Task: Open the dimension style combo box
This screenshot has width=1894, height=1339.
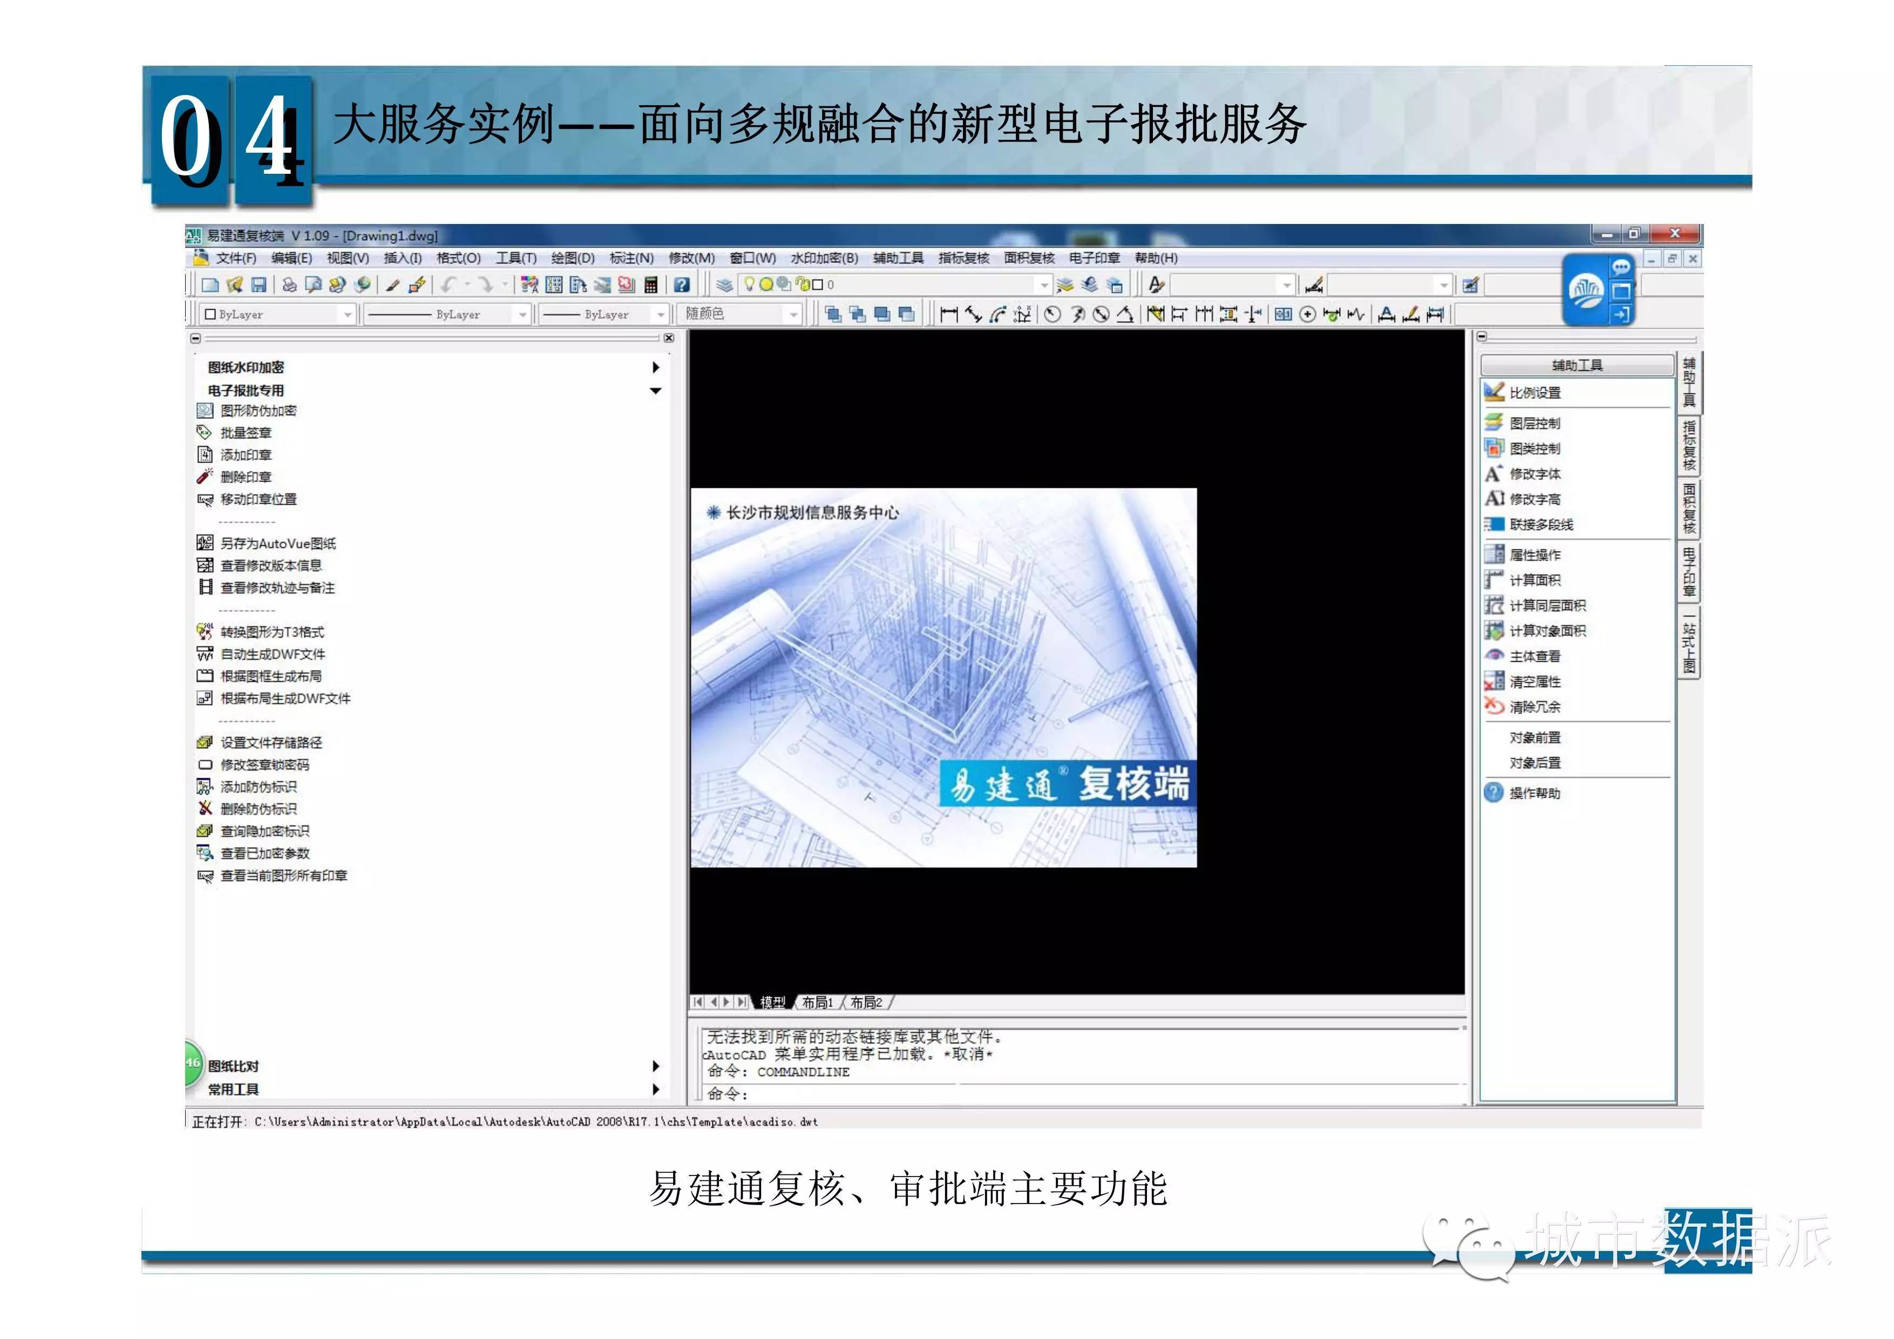Action: [x=1389, y=286]
